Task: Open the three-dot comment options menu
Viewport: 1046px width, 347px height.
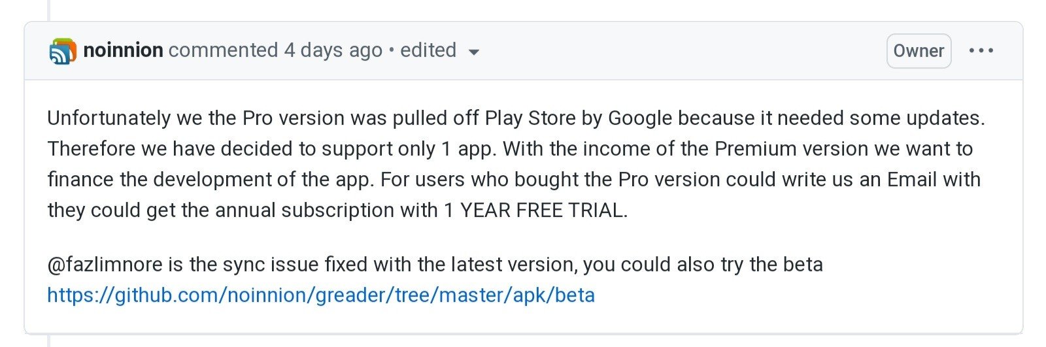Action: coord(981,50)
